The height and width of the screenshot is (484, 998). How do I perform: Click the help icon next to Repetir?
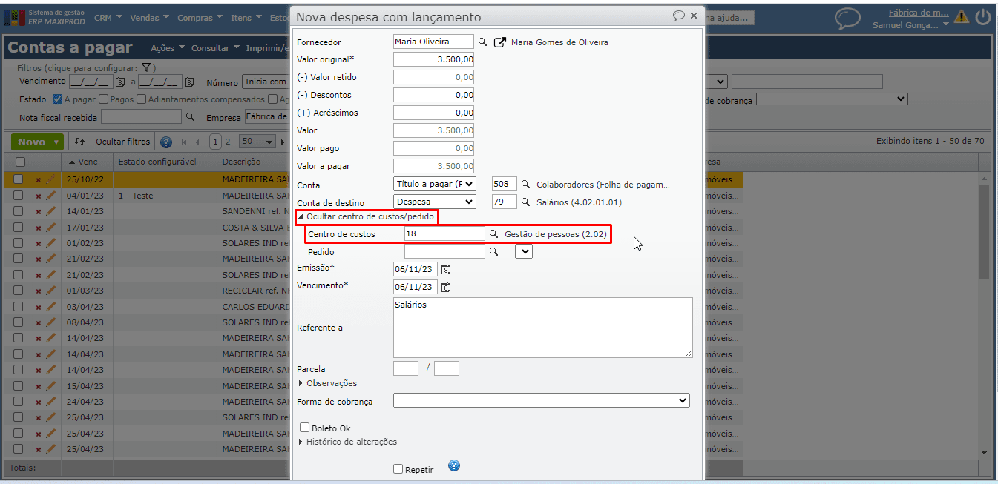coord(454,465)
